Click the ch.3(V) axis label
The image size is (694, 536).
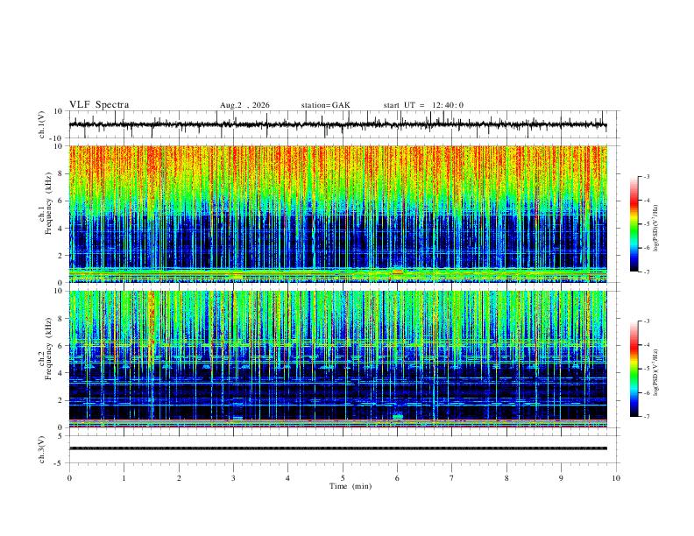(x=41, y=449)
